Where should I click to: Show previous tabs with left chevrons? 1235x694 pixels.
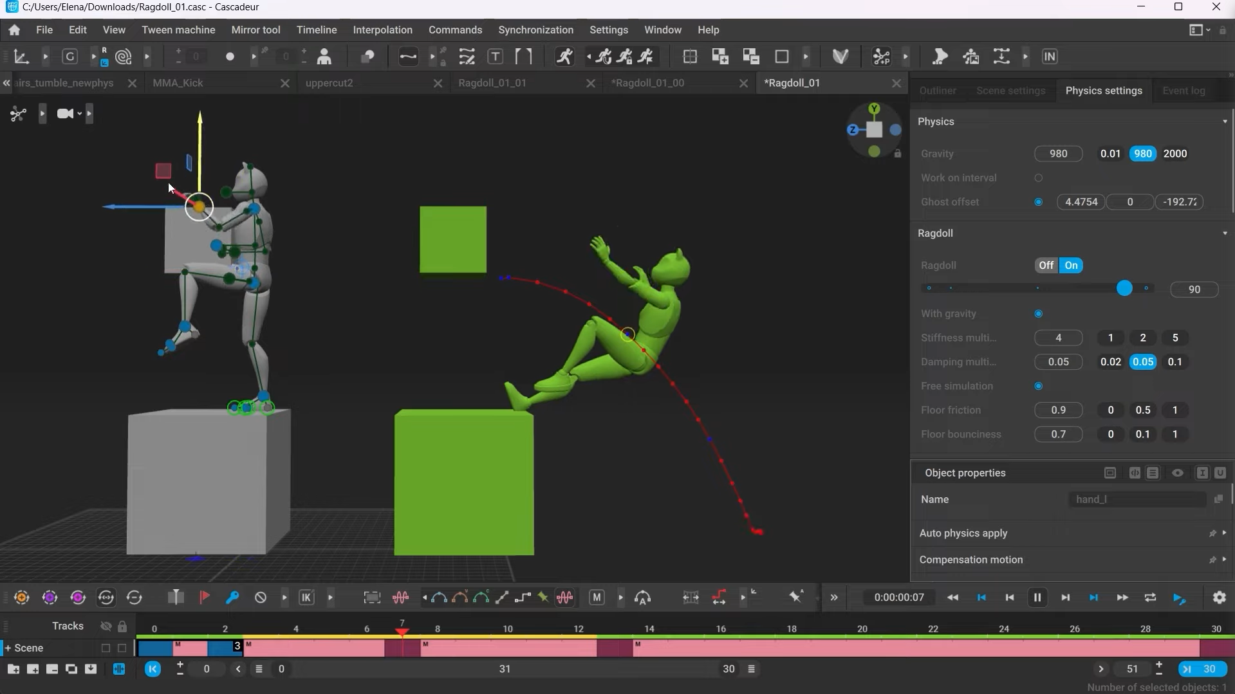pyautogui.click(x=6, y=83)
